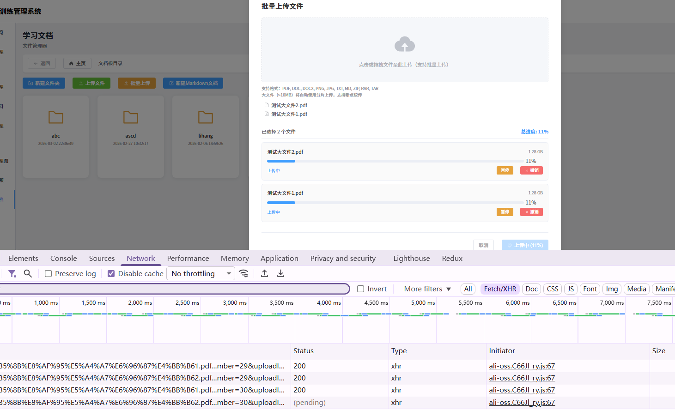This screenshot has width=675, height=410.
Task: Open the abc folder icon
Action: pyautogui.click(x=56, y=118)
